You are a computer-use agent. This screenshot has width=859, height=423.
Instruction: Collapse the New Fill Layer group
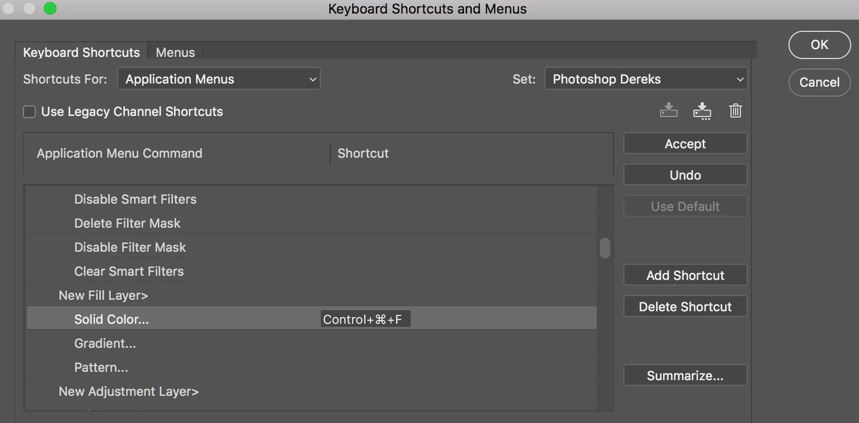tap(103, 296)
